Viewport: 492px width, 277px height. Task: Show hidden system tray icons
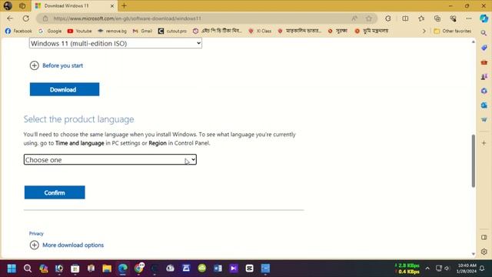[x=427, y=269]
